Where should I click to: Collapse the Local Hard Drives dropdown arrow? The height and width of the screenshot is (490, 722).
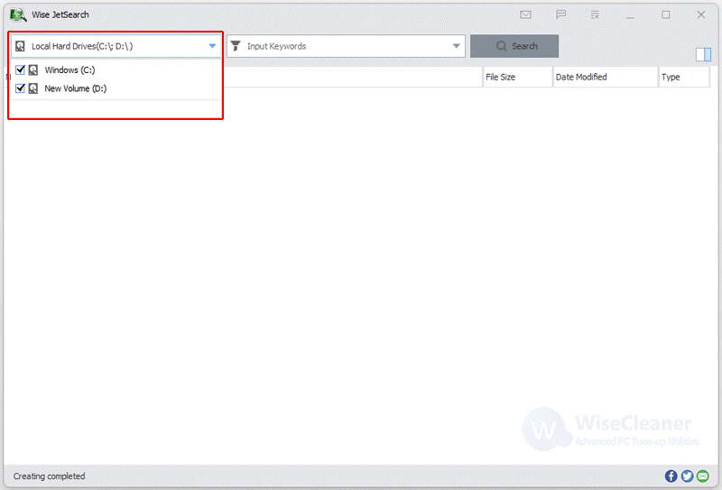click(212, 46)
